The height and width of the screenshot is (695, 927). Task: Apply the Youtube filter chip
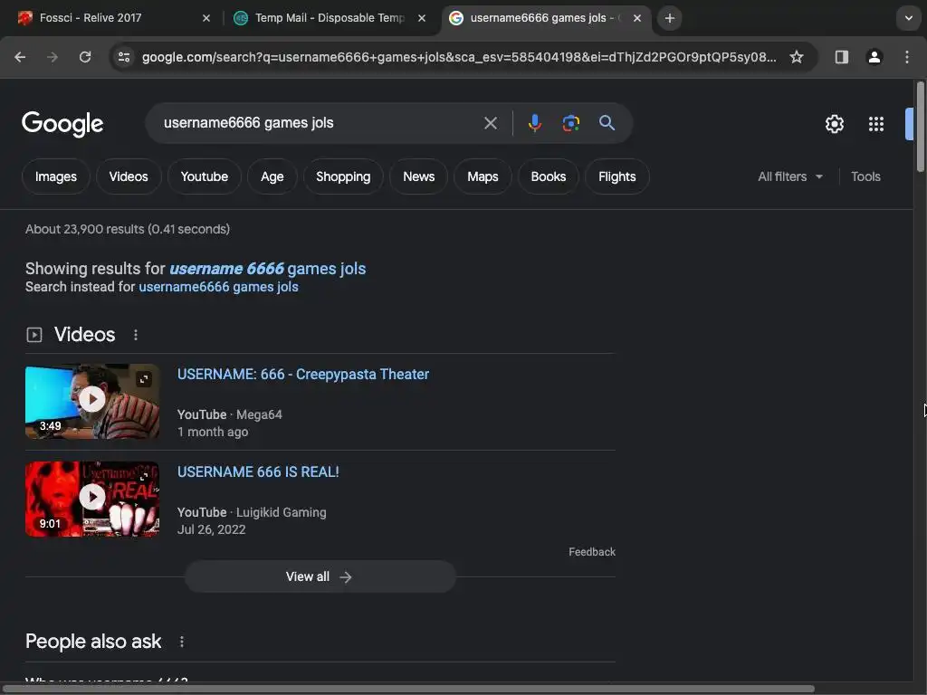(x=205, y=176)
